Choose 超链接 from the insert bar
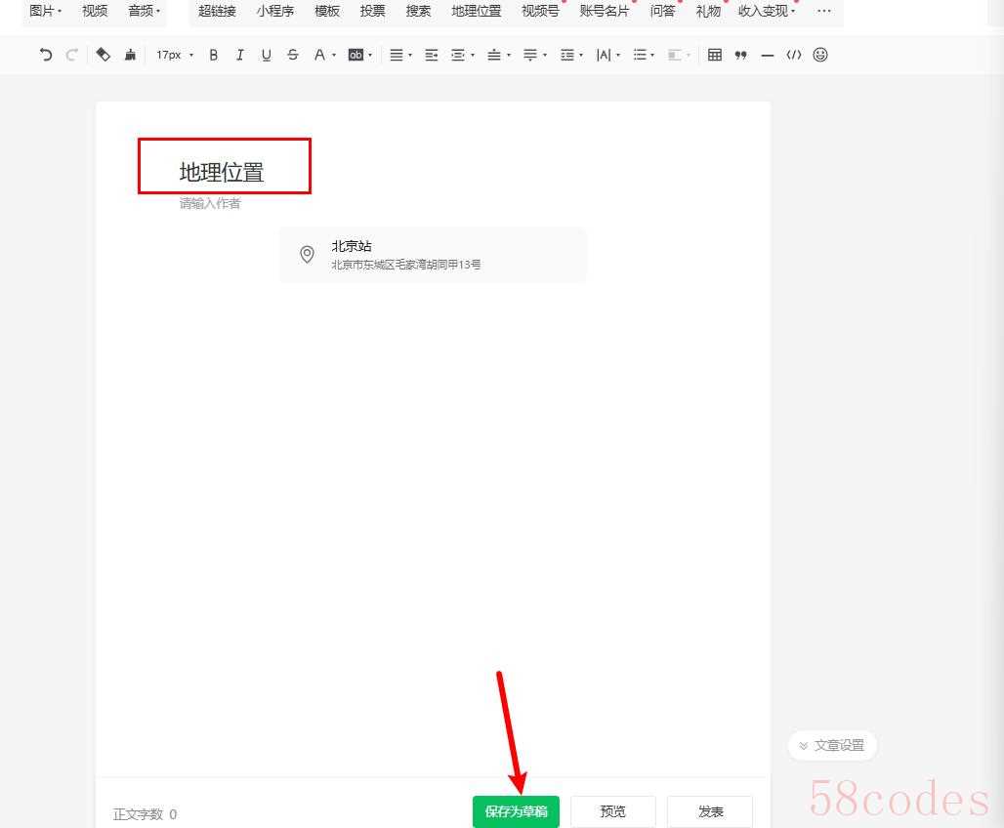 coord(217,11)
